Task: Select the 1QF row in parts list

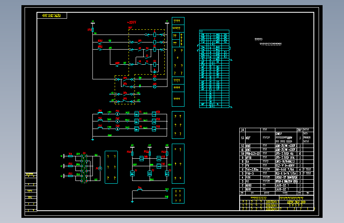Action: tap(277, 138)
